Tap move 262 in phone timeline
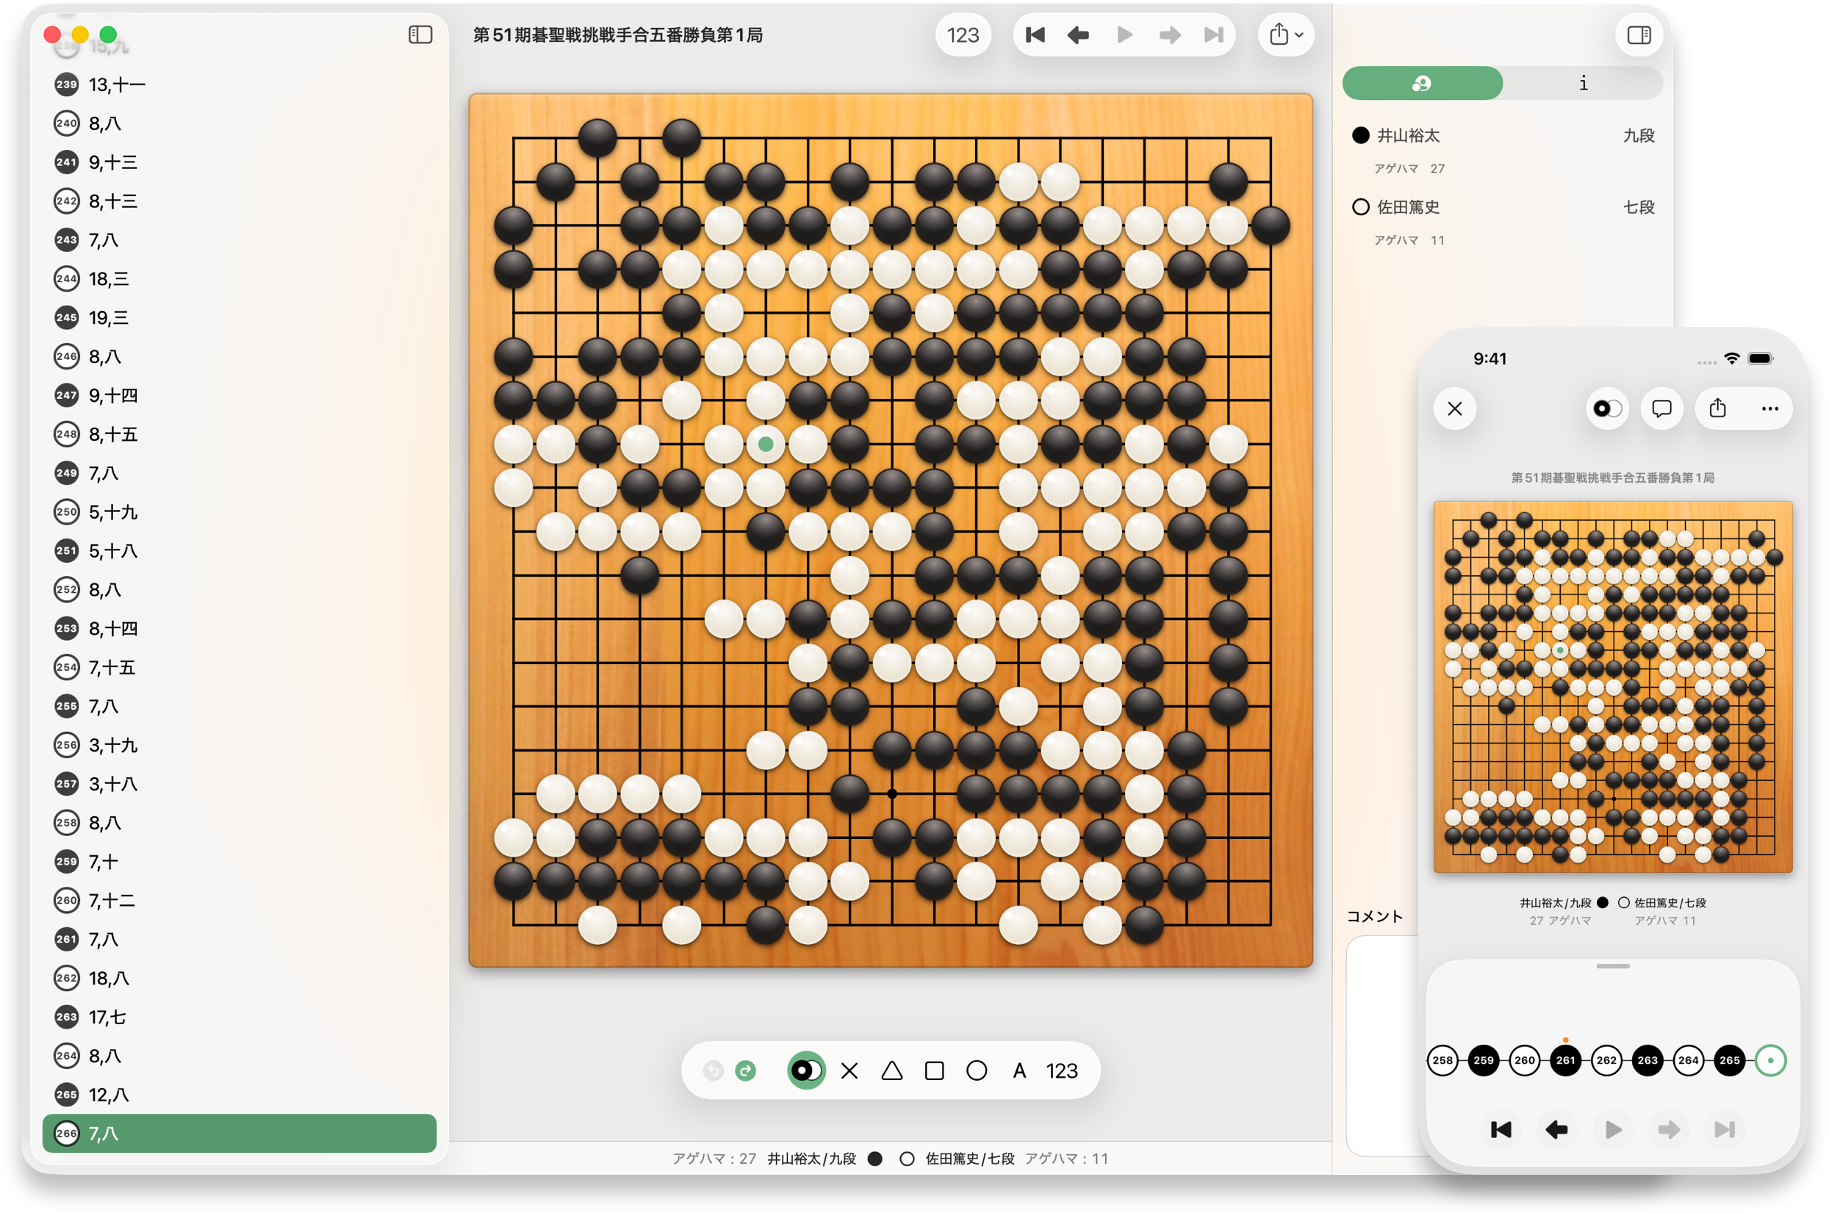Viewport: 1829px width, 1213px height. (1607, 1061)
